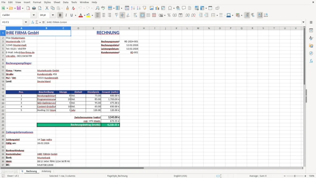
Task: Click Add Decimal Place icon
Action: click(x=187, y=15)
